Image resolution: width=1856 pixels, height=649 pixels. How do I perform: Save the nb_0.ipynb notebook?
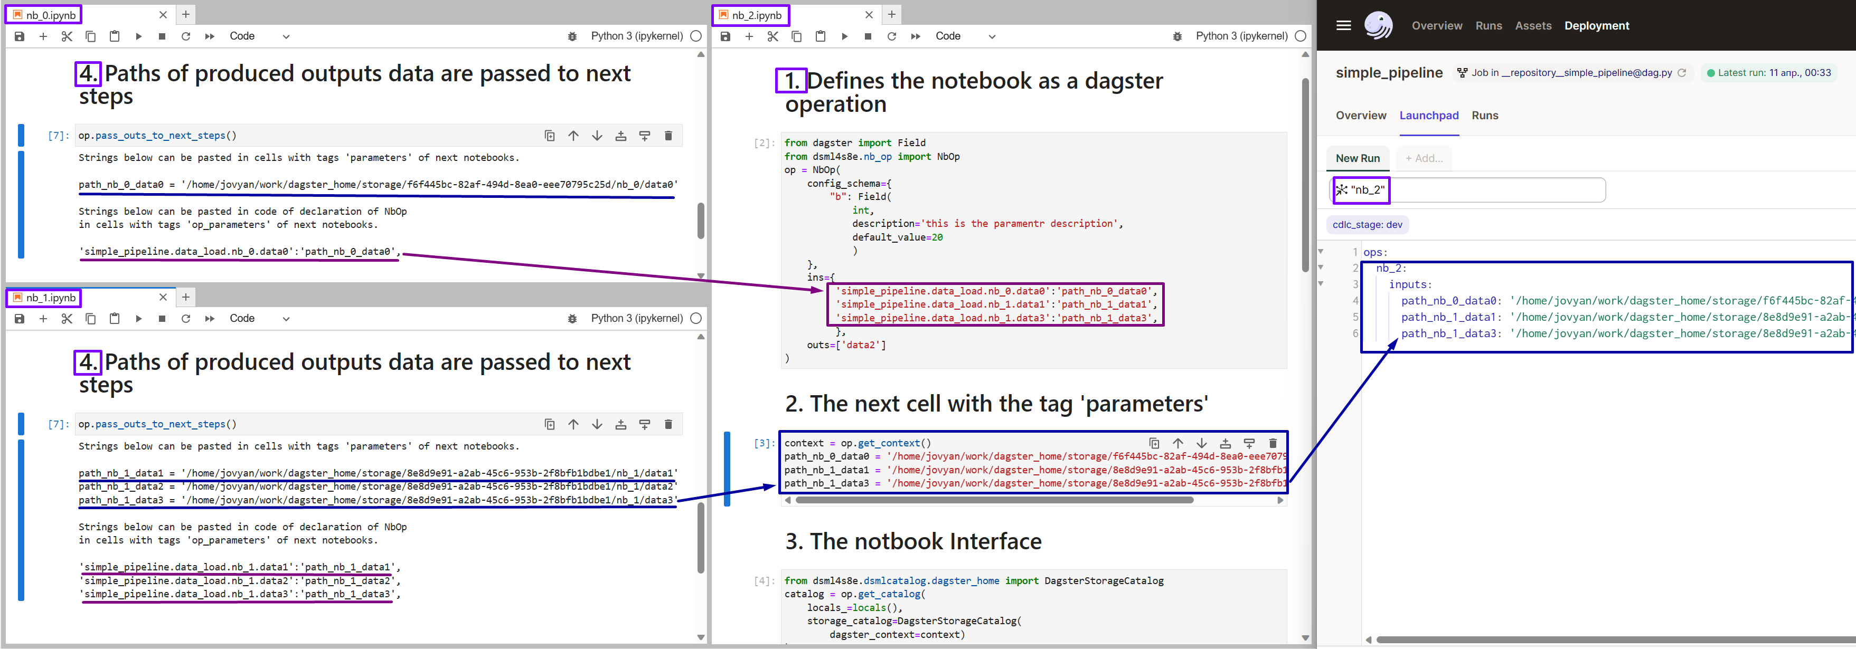click(x=20, y=36)
